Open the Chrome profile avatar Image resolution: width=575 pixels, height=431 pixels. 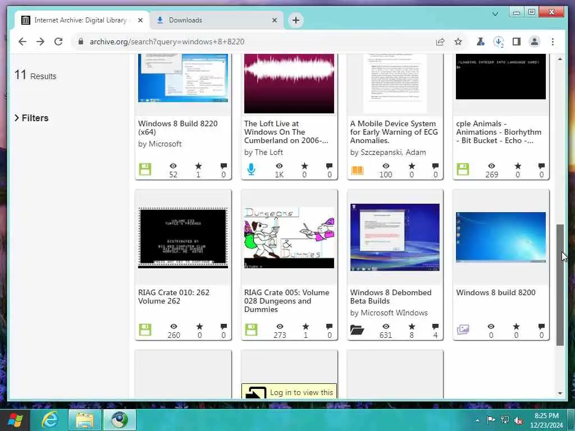click(x=535, y=42)
